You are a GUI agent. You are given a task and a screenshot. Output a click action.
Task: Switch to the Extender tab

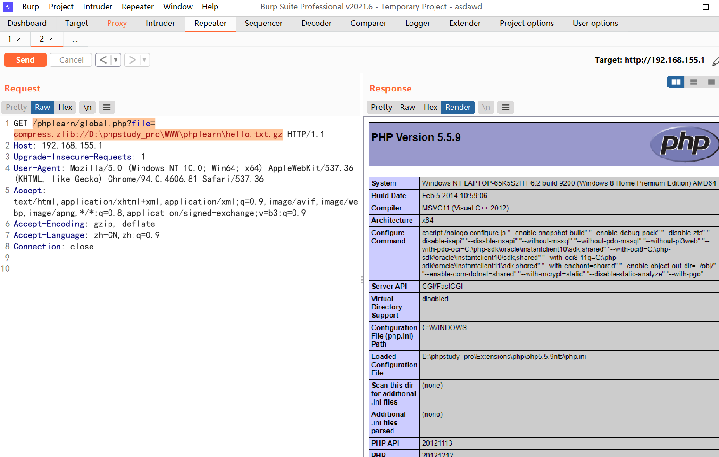pos(465,23)
